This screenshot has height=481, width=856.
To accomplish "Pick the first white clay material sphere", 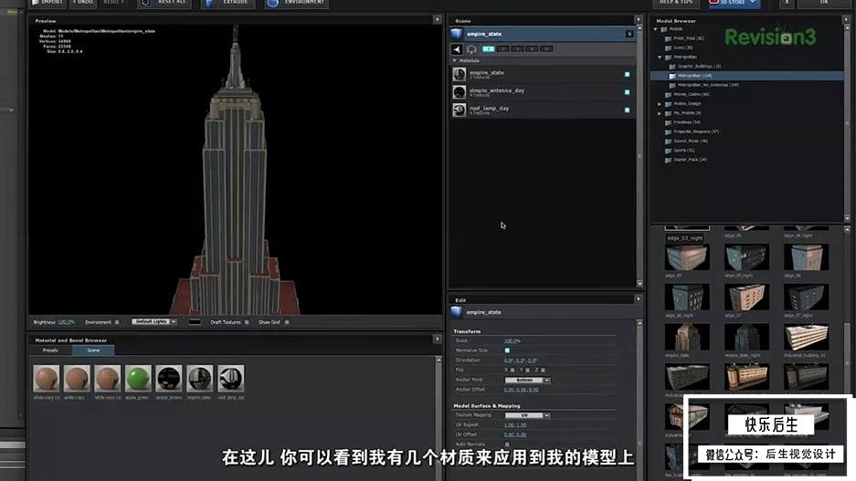I will click(x=46, y=379).
